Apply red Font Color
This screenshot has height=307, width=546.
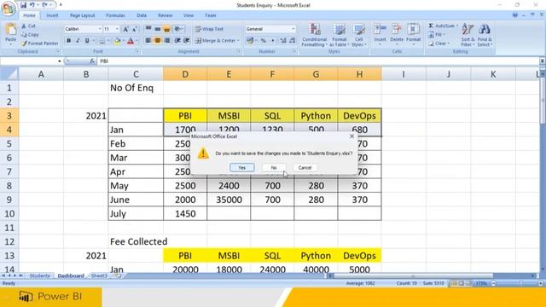pos(131,41)
